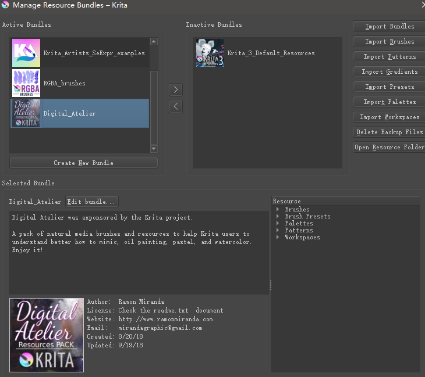Select Krita_3_Default_Resources in Inactive Bundles

point(271,53)
